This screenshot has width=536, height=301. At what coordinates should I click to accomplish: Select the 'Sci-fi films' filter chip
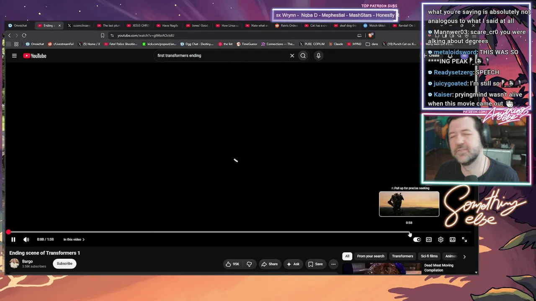[x=429, y=256]
